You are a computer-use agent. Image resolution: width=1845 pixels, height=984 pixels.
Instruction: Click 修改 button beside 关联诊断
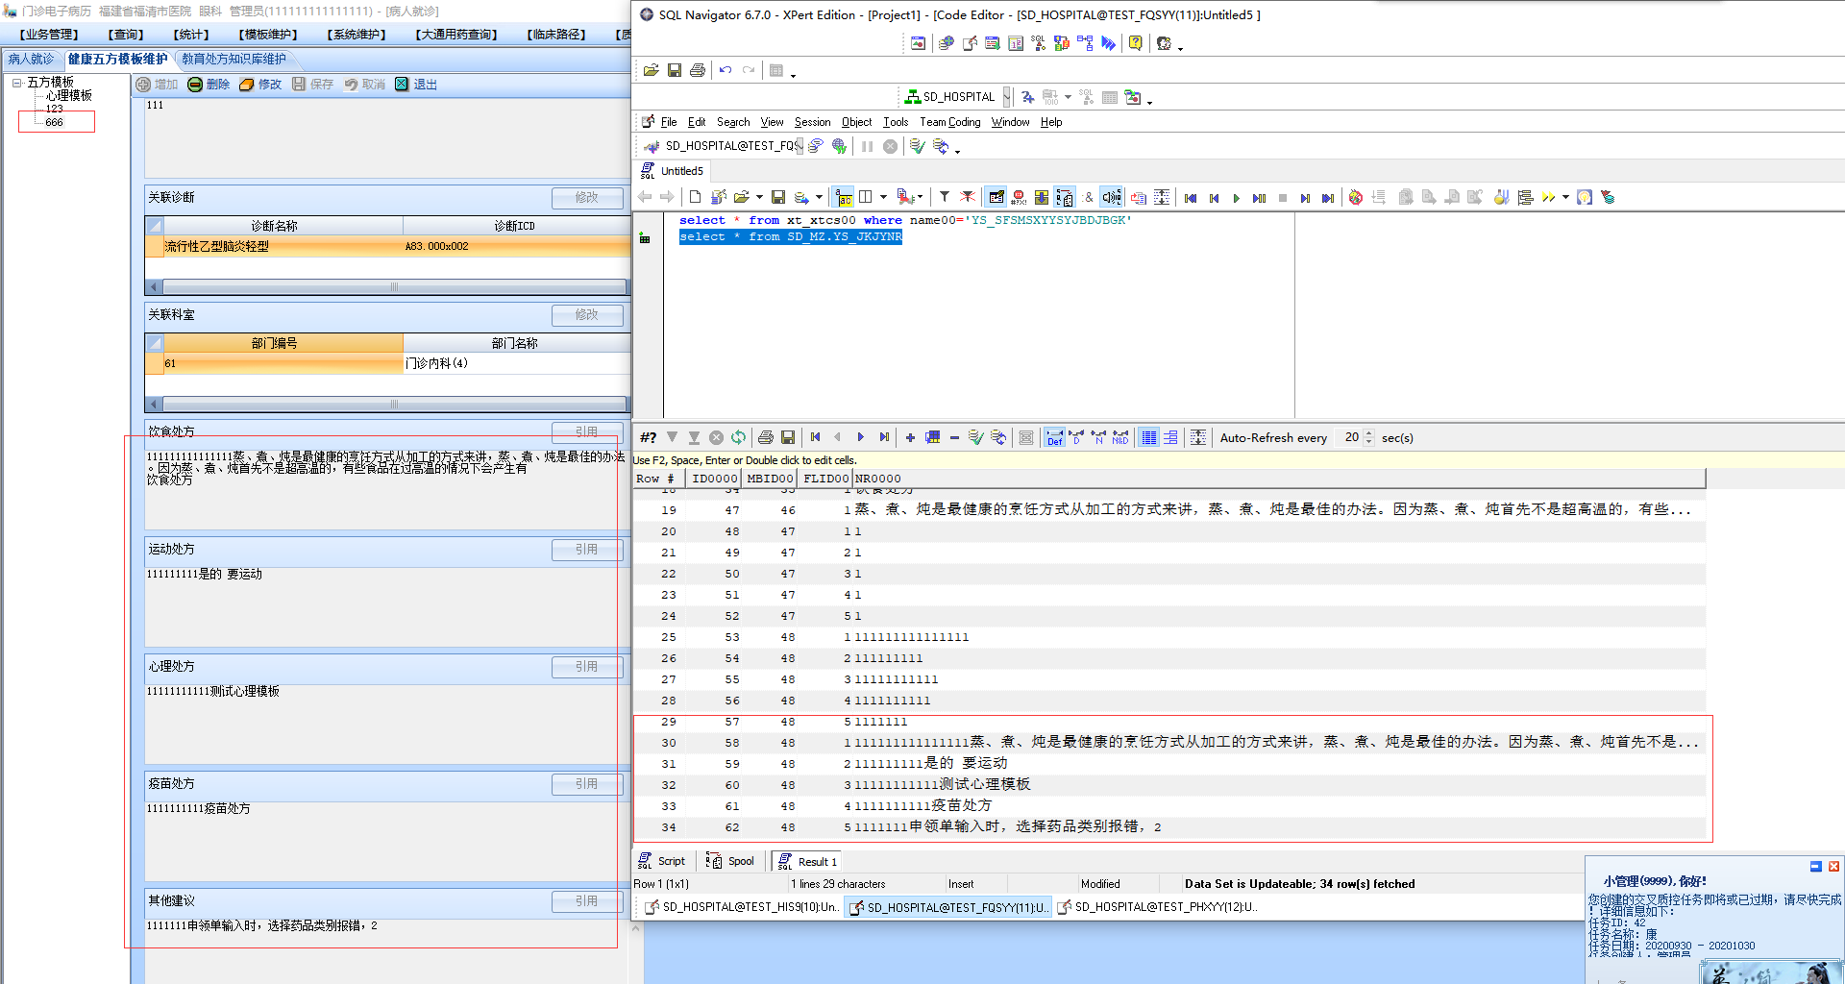point(586,198)
